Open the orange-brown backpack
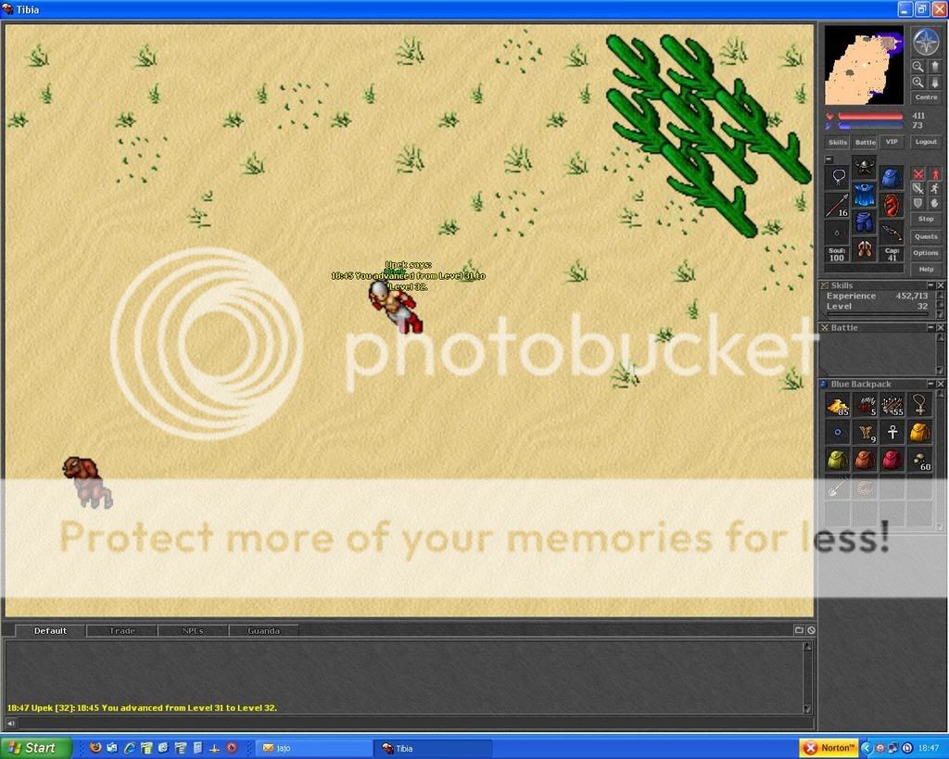This screenshot has width=949, height=759. 866,460
